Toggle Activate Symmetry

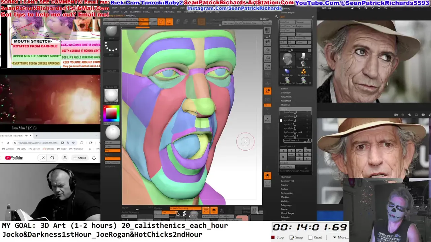pyautogui.click(x=186, y=208)
